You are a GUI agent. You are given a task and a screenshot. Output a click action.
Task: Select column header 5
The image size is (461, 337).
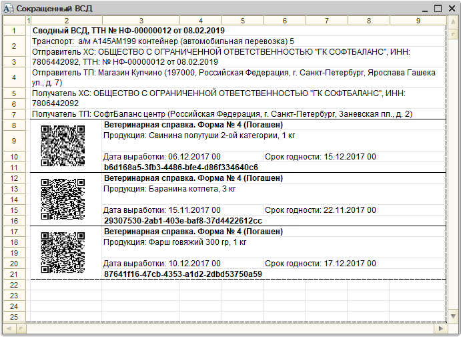[x=243, y=21]
